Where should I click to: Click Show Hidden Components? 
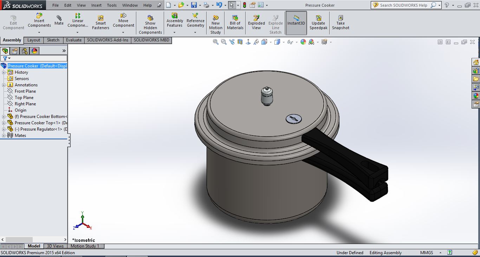[x=150, y=25]
